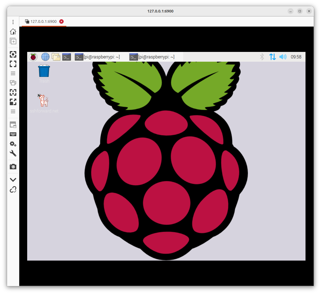Duplicate the current connection with the plus icon
Screen dimensions: 321x294
pos(13,41)
